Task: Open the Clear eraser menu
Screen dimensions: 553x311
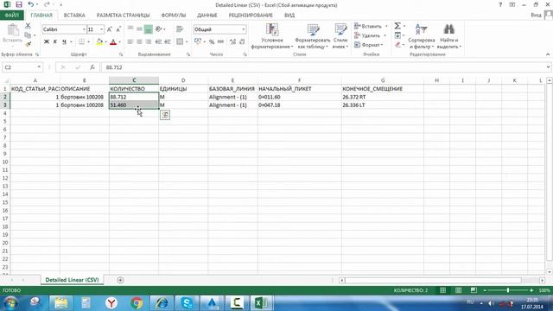Action: click(398, 45)
